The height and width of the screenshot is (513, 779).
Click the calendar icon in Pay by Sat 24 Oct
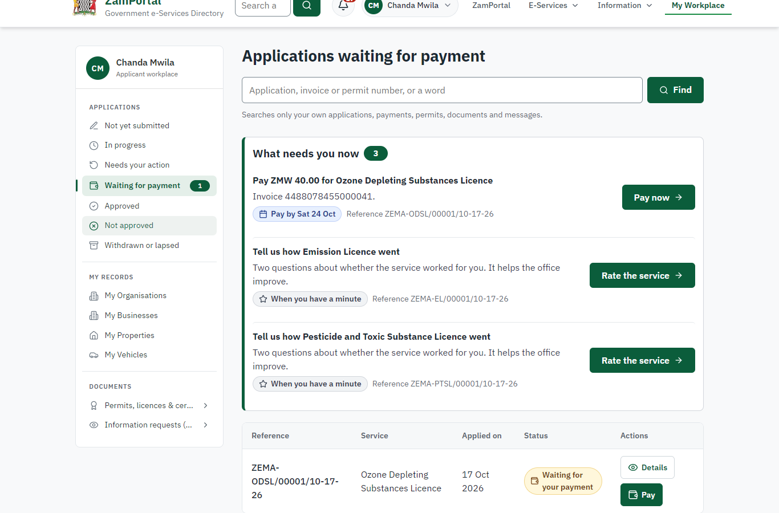(x=263, y=214)
